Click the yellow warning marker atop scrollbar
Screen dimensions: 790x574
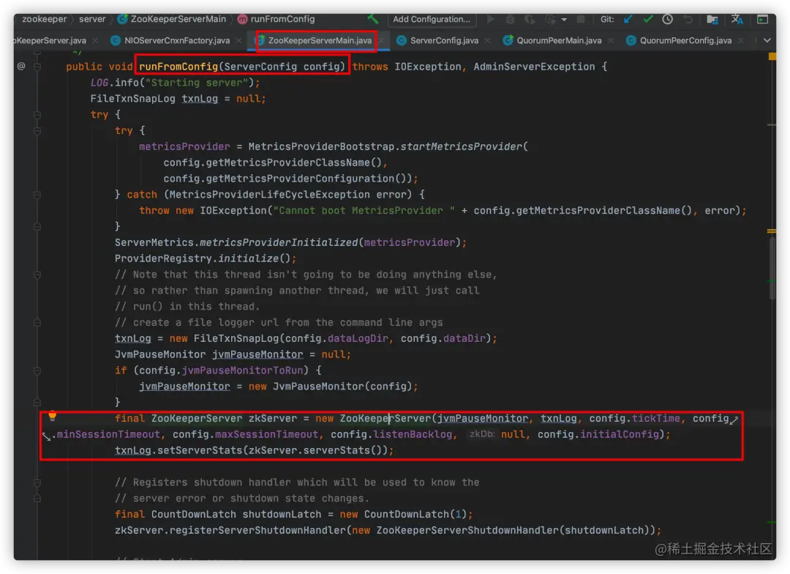[x=772, y=56]
